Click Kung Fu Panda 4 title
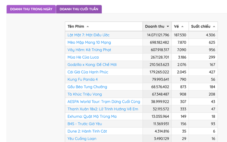 click(x=82, y=79)
